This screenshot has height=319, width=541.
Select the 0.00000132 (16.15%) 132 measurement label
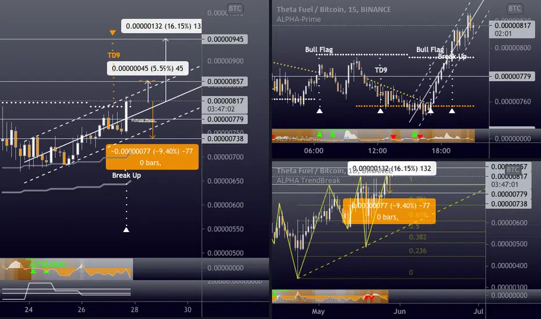click(392, 169)
